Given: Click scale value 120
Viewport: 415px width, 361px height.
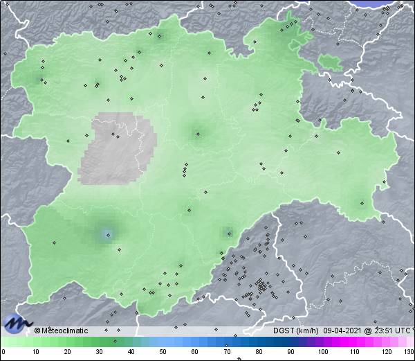Looking at the screenshot, I should (x=387, y=352).
